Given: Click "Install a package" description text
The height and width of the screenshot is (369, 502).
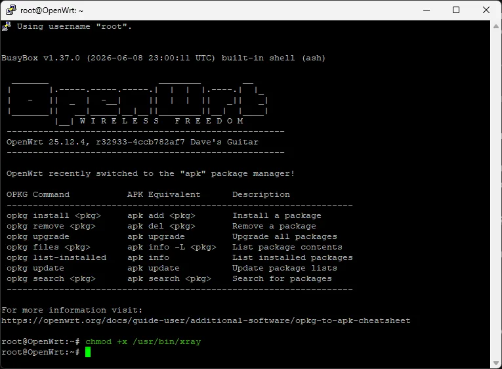Looking at the screenshot, I should click(277, 215).
